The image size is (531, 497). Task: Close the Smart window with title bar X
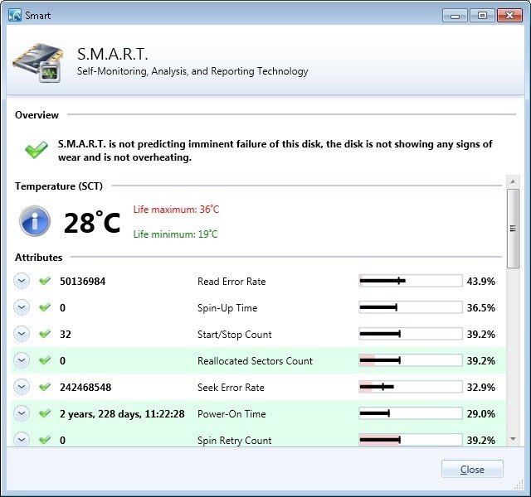point(509,16)
